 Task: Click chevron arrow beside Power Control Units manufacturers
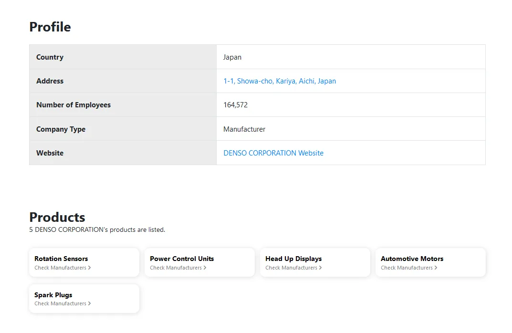[205, 268]
